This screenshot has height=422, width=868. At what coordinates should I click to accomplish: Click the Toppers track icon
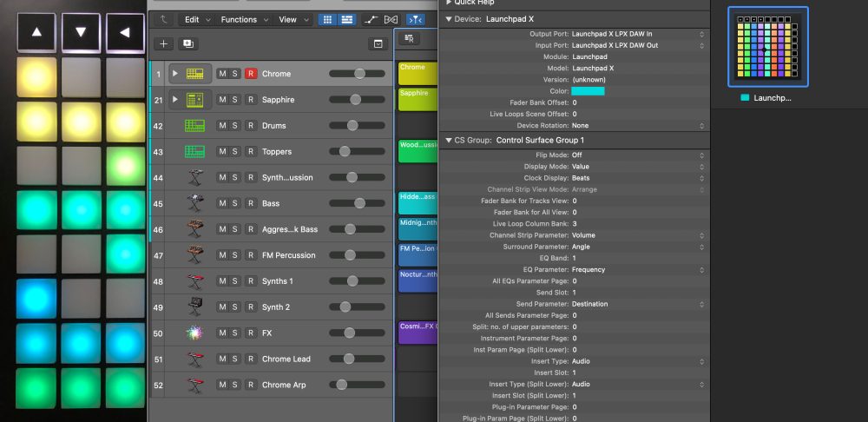(194, 151)
